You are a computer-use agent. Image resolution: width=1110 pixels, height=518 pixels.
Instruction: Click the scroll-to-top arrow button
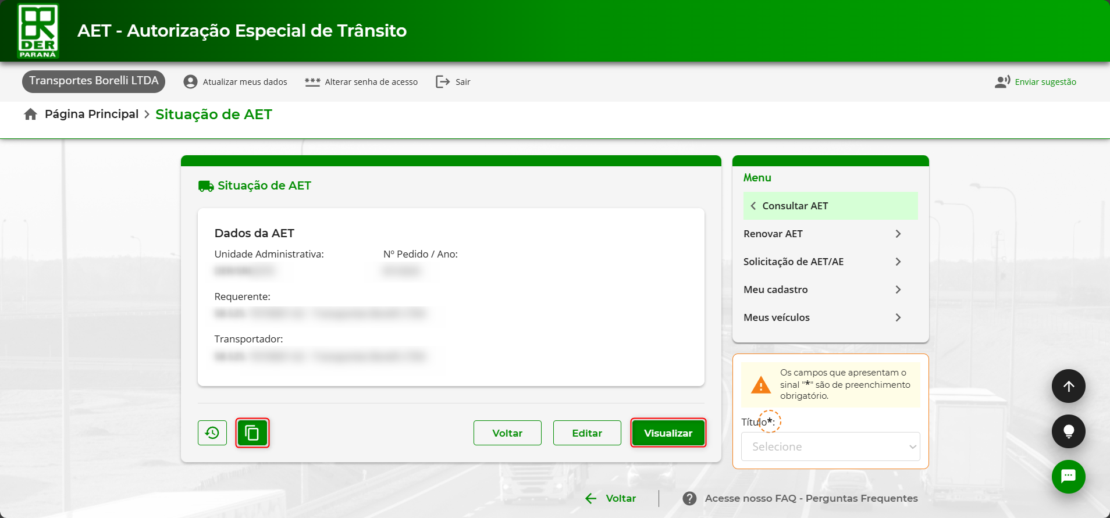pos(1068,386)
